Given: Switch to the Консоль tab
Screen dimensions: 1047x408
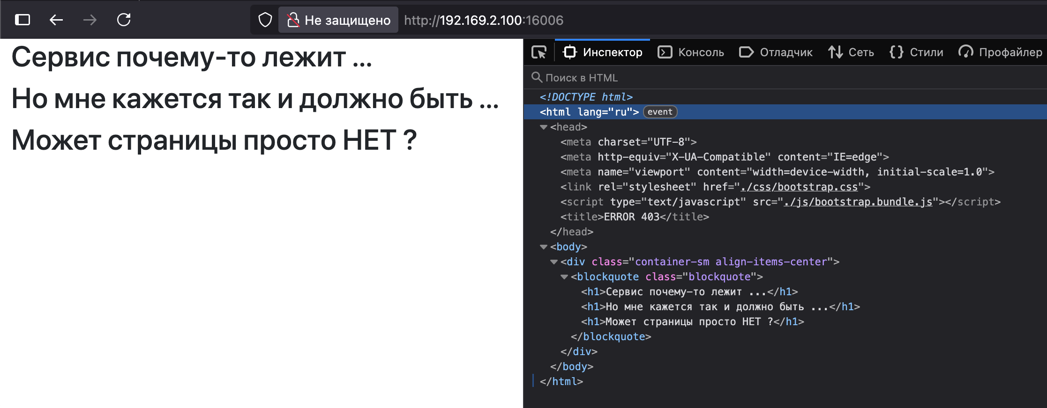Looking at the screenshot, I should click(691, 52).
